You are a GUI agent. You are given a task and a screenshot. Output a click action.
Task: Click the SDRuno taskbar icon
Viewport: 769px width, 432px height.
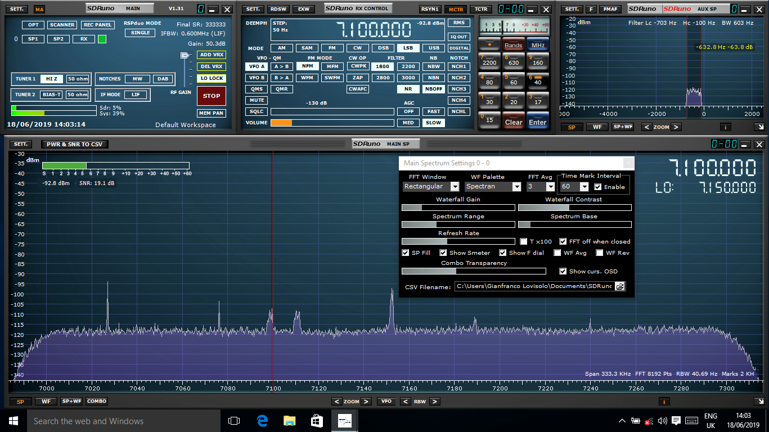[344, 421]
